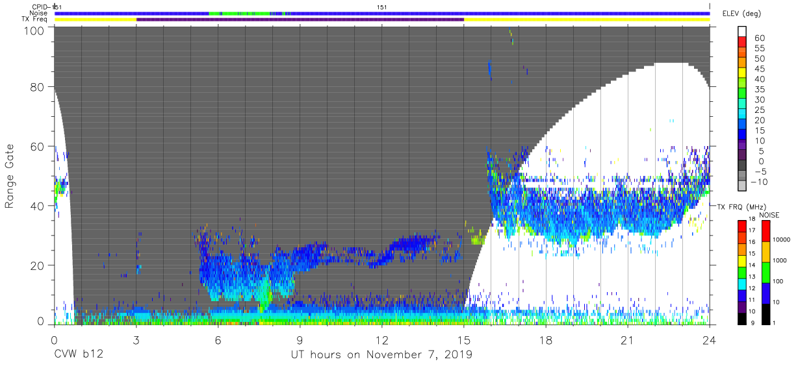Pick the purple segment of TX FRQ colorbar
798x368 pixels.
[x=742, y=306]
